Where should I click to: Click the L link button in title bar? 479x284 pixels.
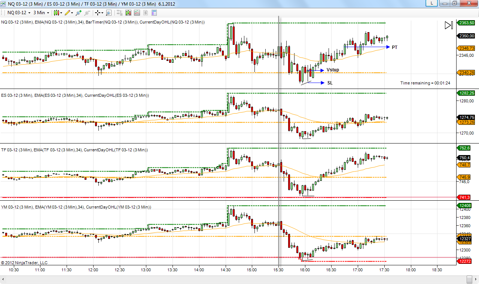432,3
